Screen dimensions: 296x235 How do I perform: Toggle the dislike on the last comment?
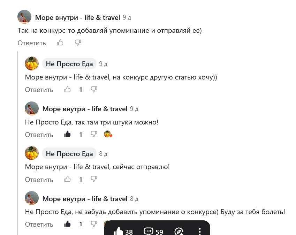pos(93,224)
